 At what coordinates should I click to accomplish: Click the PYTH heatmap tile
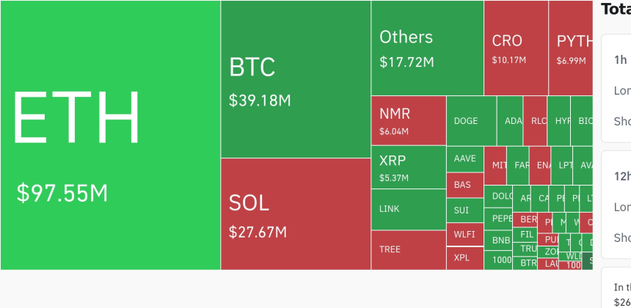tap(571, 48)
